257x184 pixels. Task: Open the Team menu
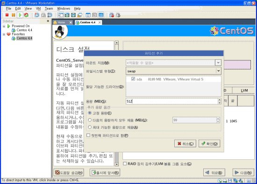[x=49, y=8]
